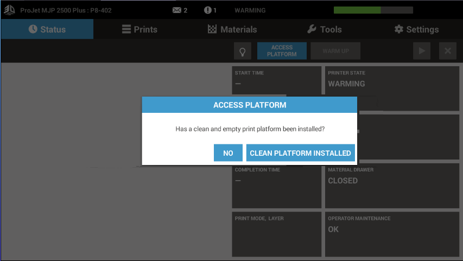Viewport: 463px width, 261px height.
Task: Switch to the Status tab
Action: click(47, 29)
